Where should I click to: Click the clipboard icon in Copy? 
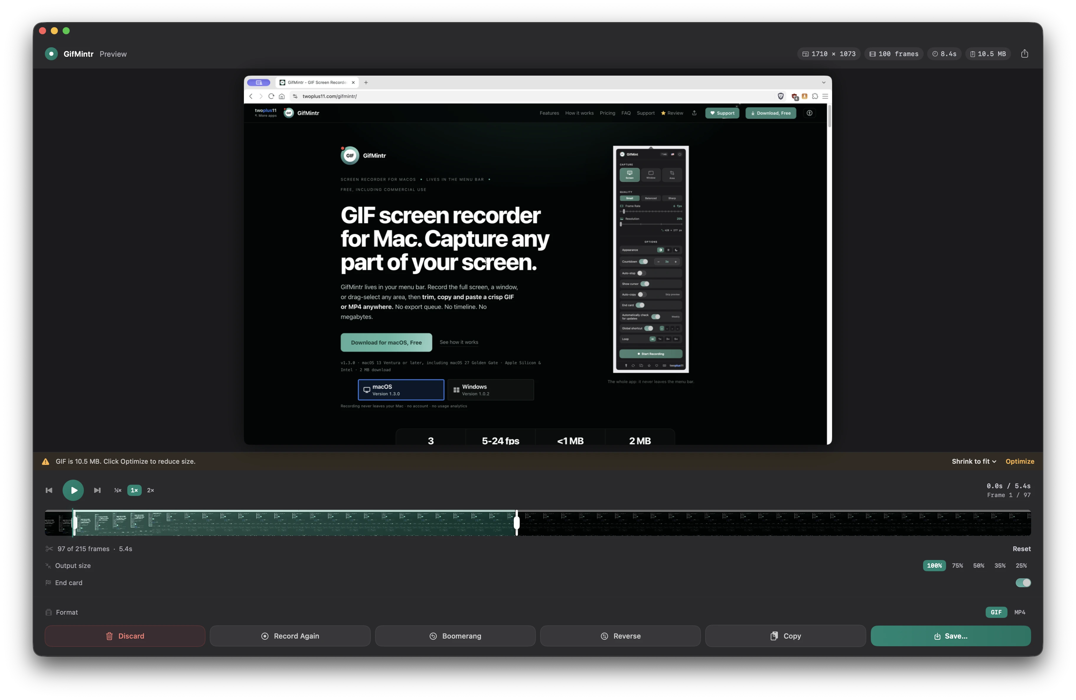pos(774,636)
